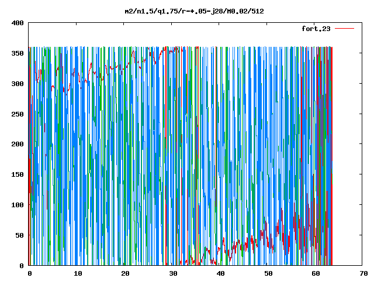
Task: Click the x-axis label 60
Action: tap(316, 273)
